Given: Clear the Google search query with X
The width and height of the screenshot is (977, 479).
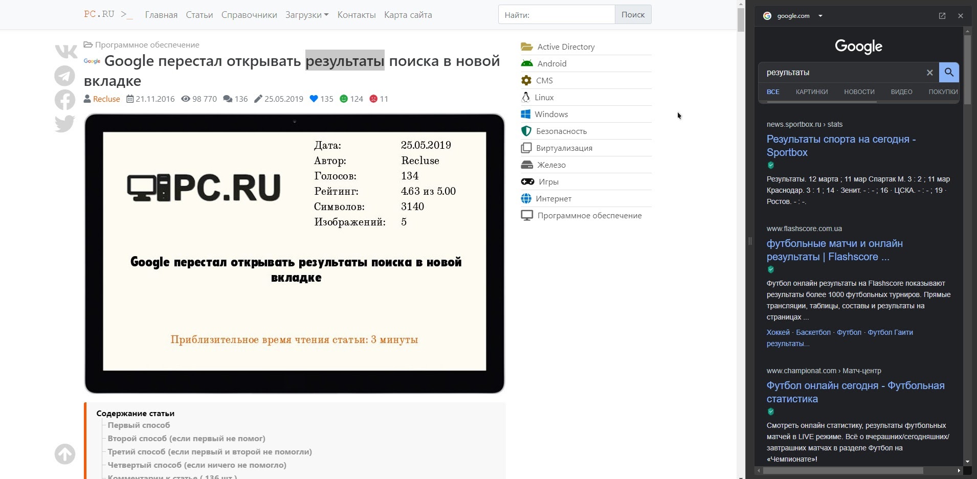Looking at the screenshot, I should coord(930,73).
